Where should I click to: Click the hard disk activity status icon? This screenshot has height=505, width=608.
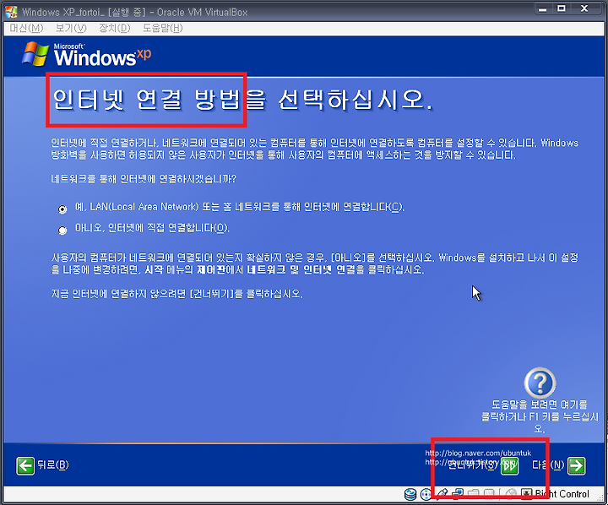click(410, 494)
